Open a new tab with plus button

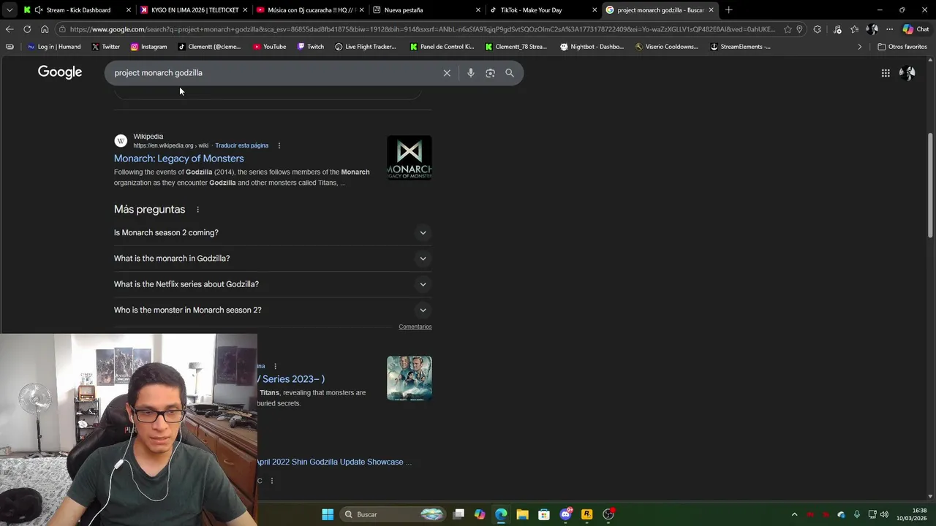728,9
